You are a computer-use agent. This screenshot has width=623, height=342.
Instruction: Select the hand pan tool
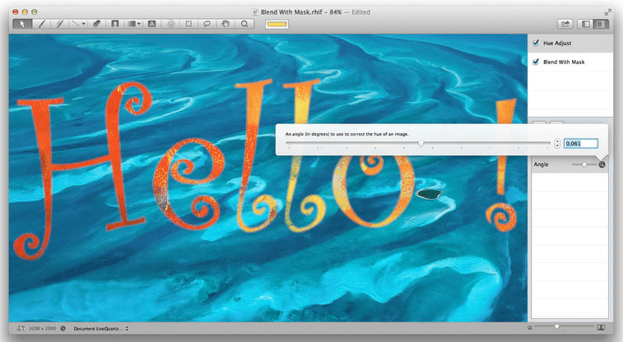[225, 24]
